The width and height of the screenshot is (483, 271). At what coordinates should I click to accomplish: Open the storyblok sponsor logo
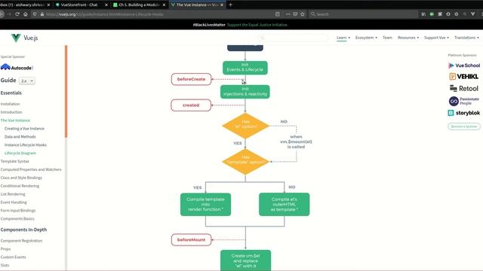[464, 113]
